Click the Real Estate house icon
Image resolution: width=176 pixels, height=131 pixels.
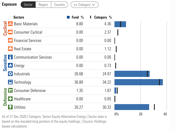10,49
